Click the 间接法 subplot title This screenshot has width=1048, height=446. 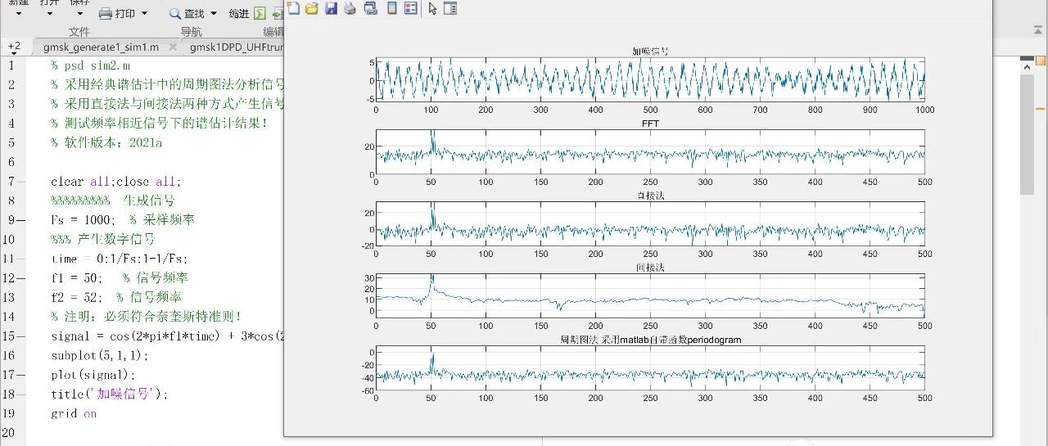click(650, 268)
